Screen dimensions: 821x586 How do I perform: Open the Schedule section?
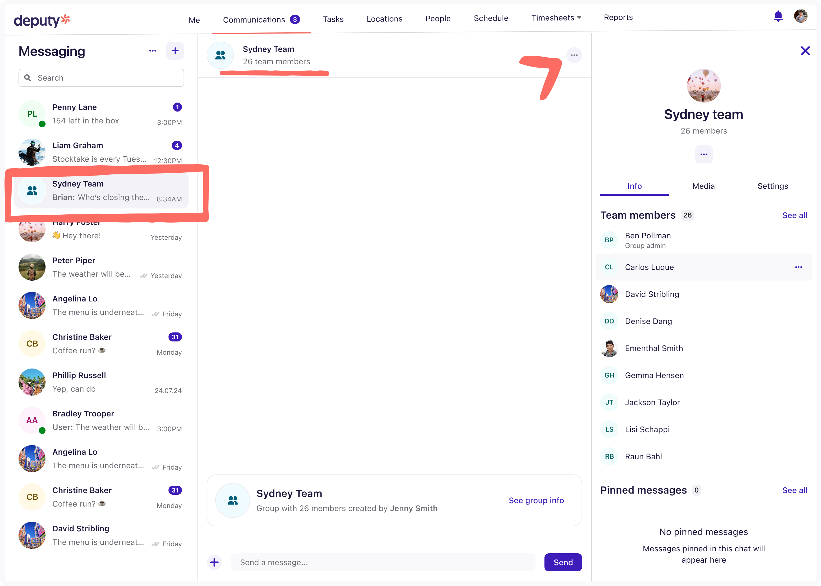(491, 18)
